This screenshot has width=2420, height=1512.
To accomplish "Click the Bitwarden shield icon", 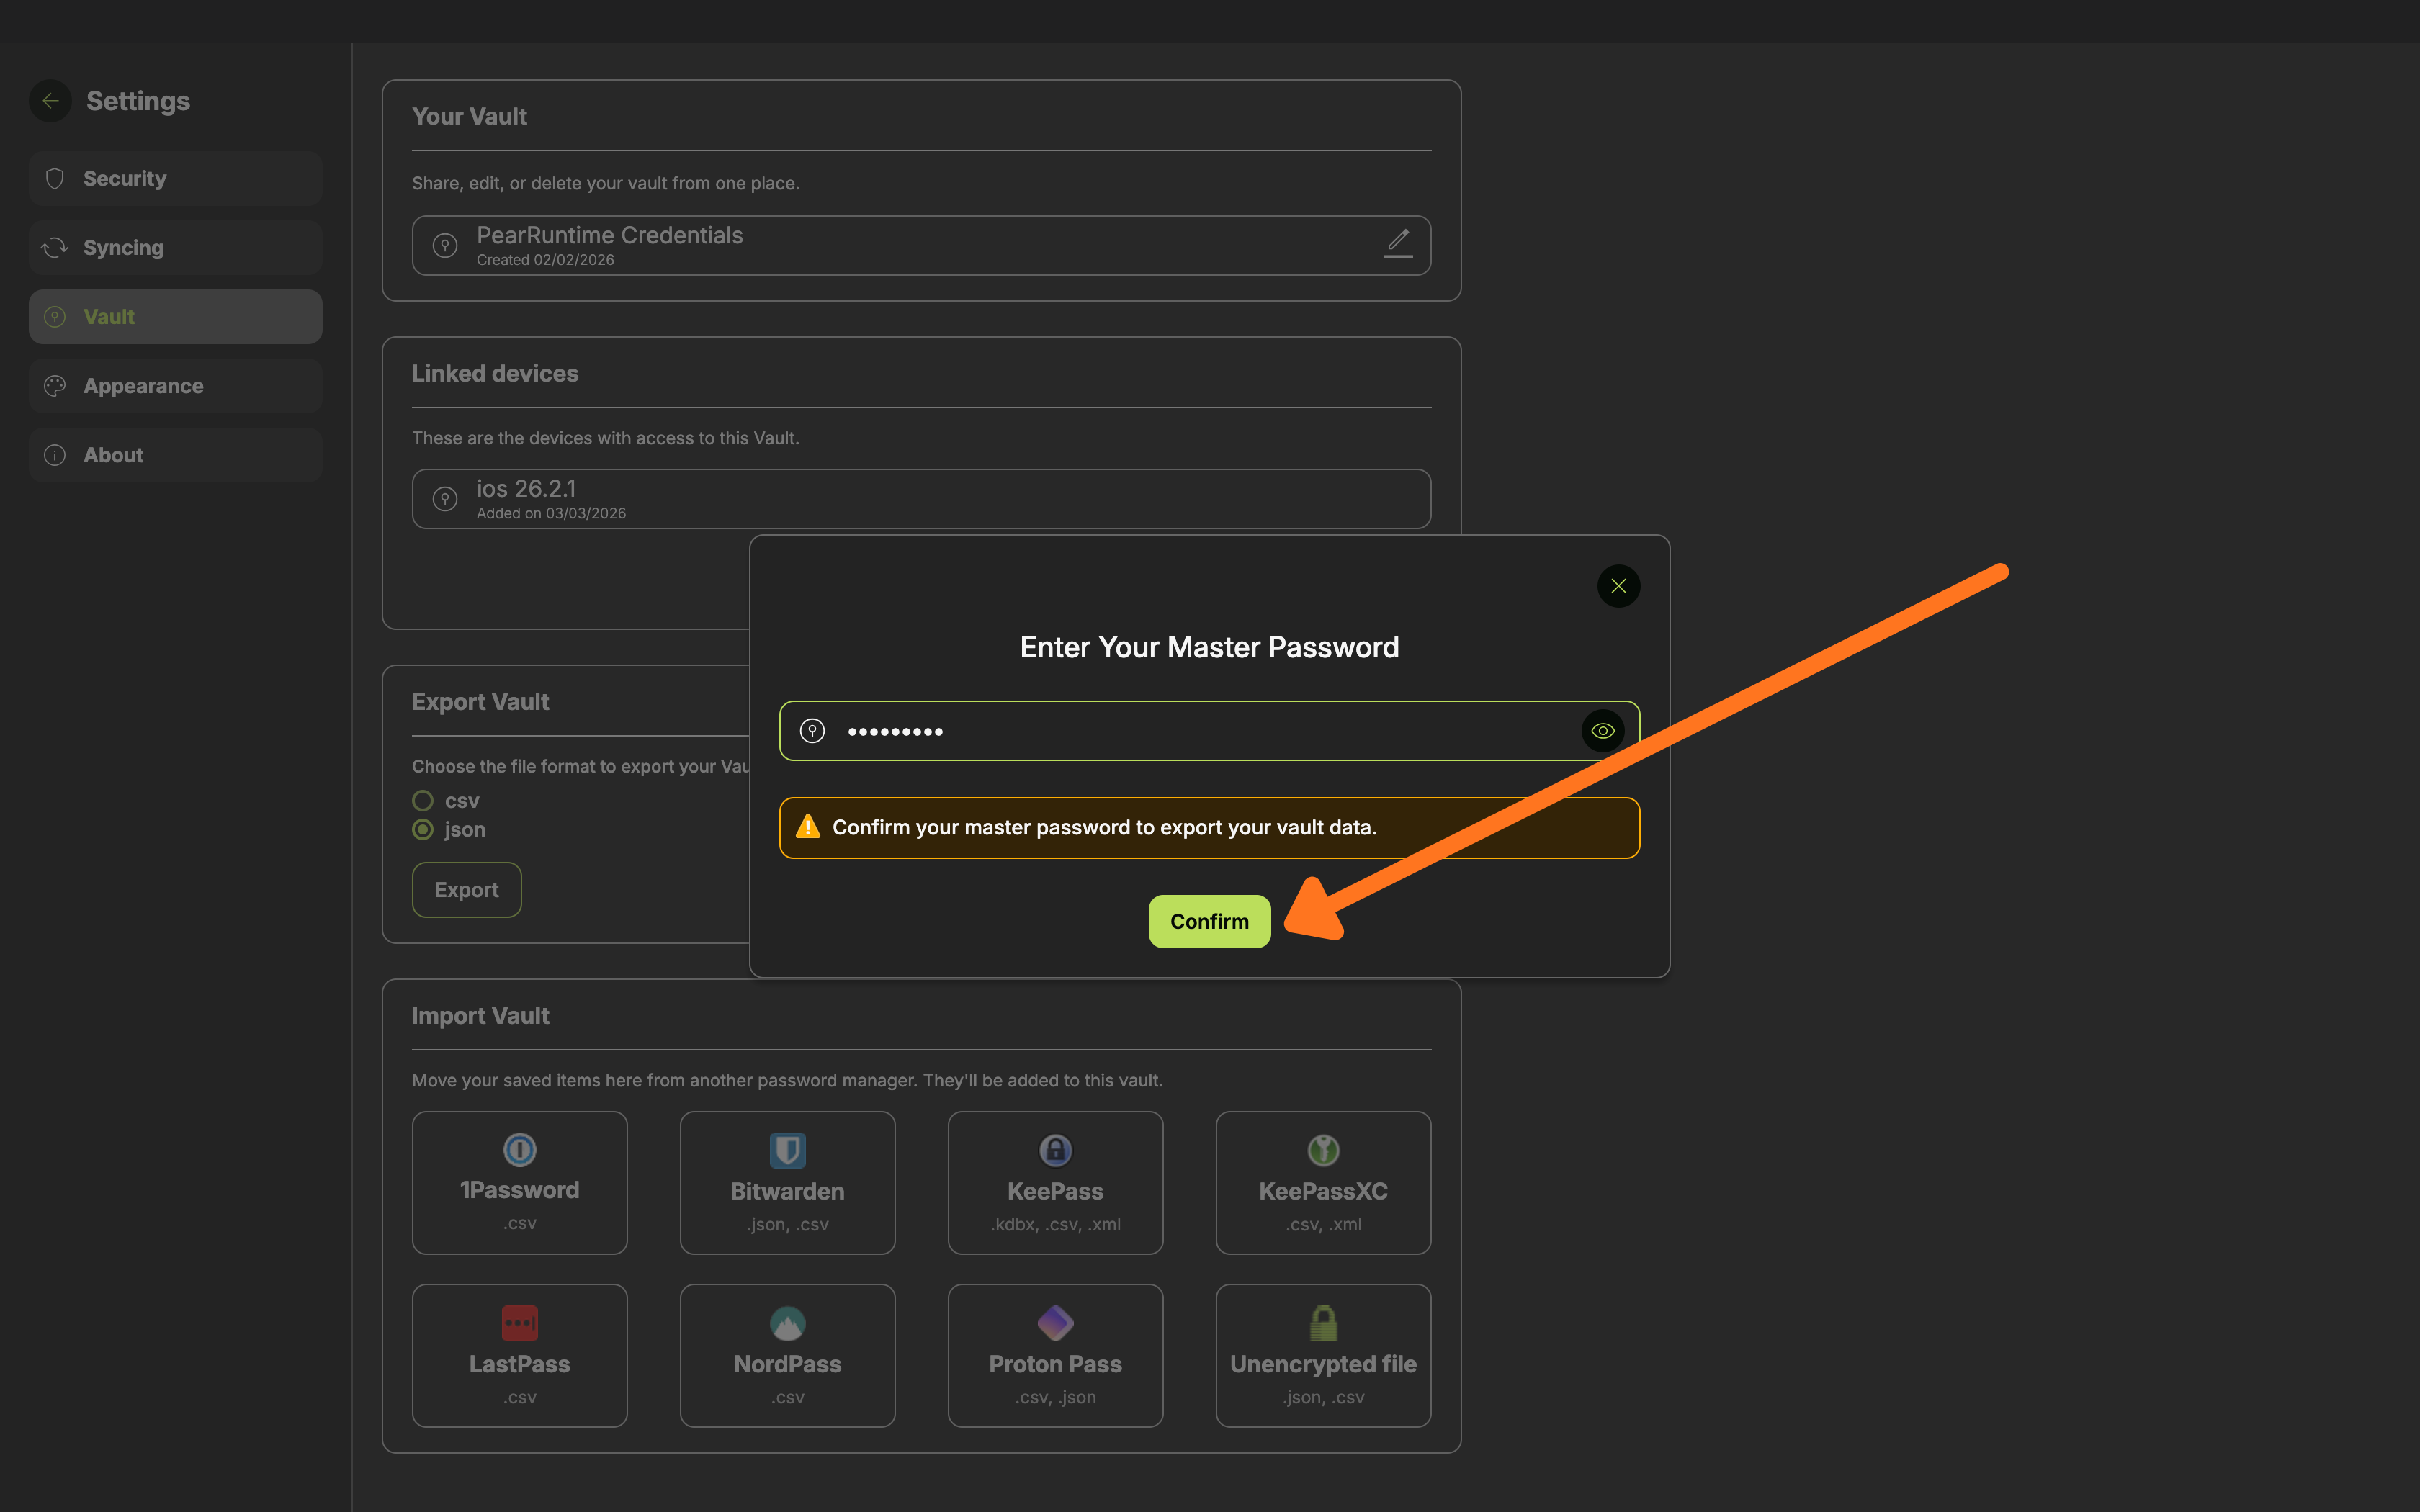I will pyautogui.click(x=787, y=1150).
